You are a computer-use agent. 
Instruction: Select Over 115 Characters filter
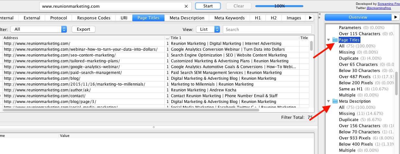click(366, 34)
